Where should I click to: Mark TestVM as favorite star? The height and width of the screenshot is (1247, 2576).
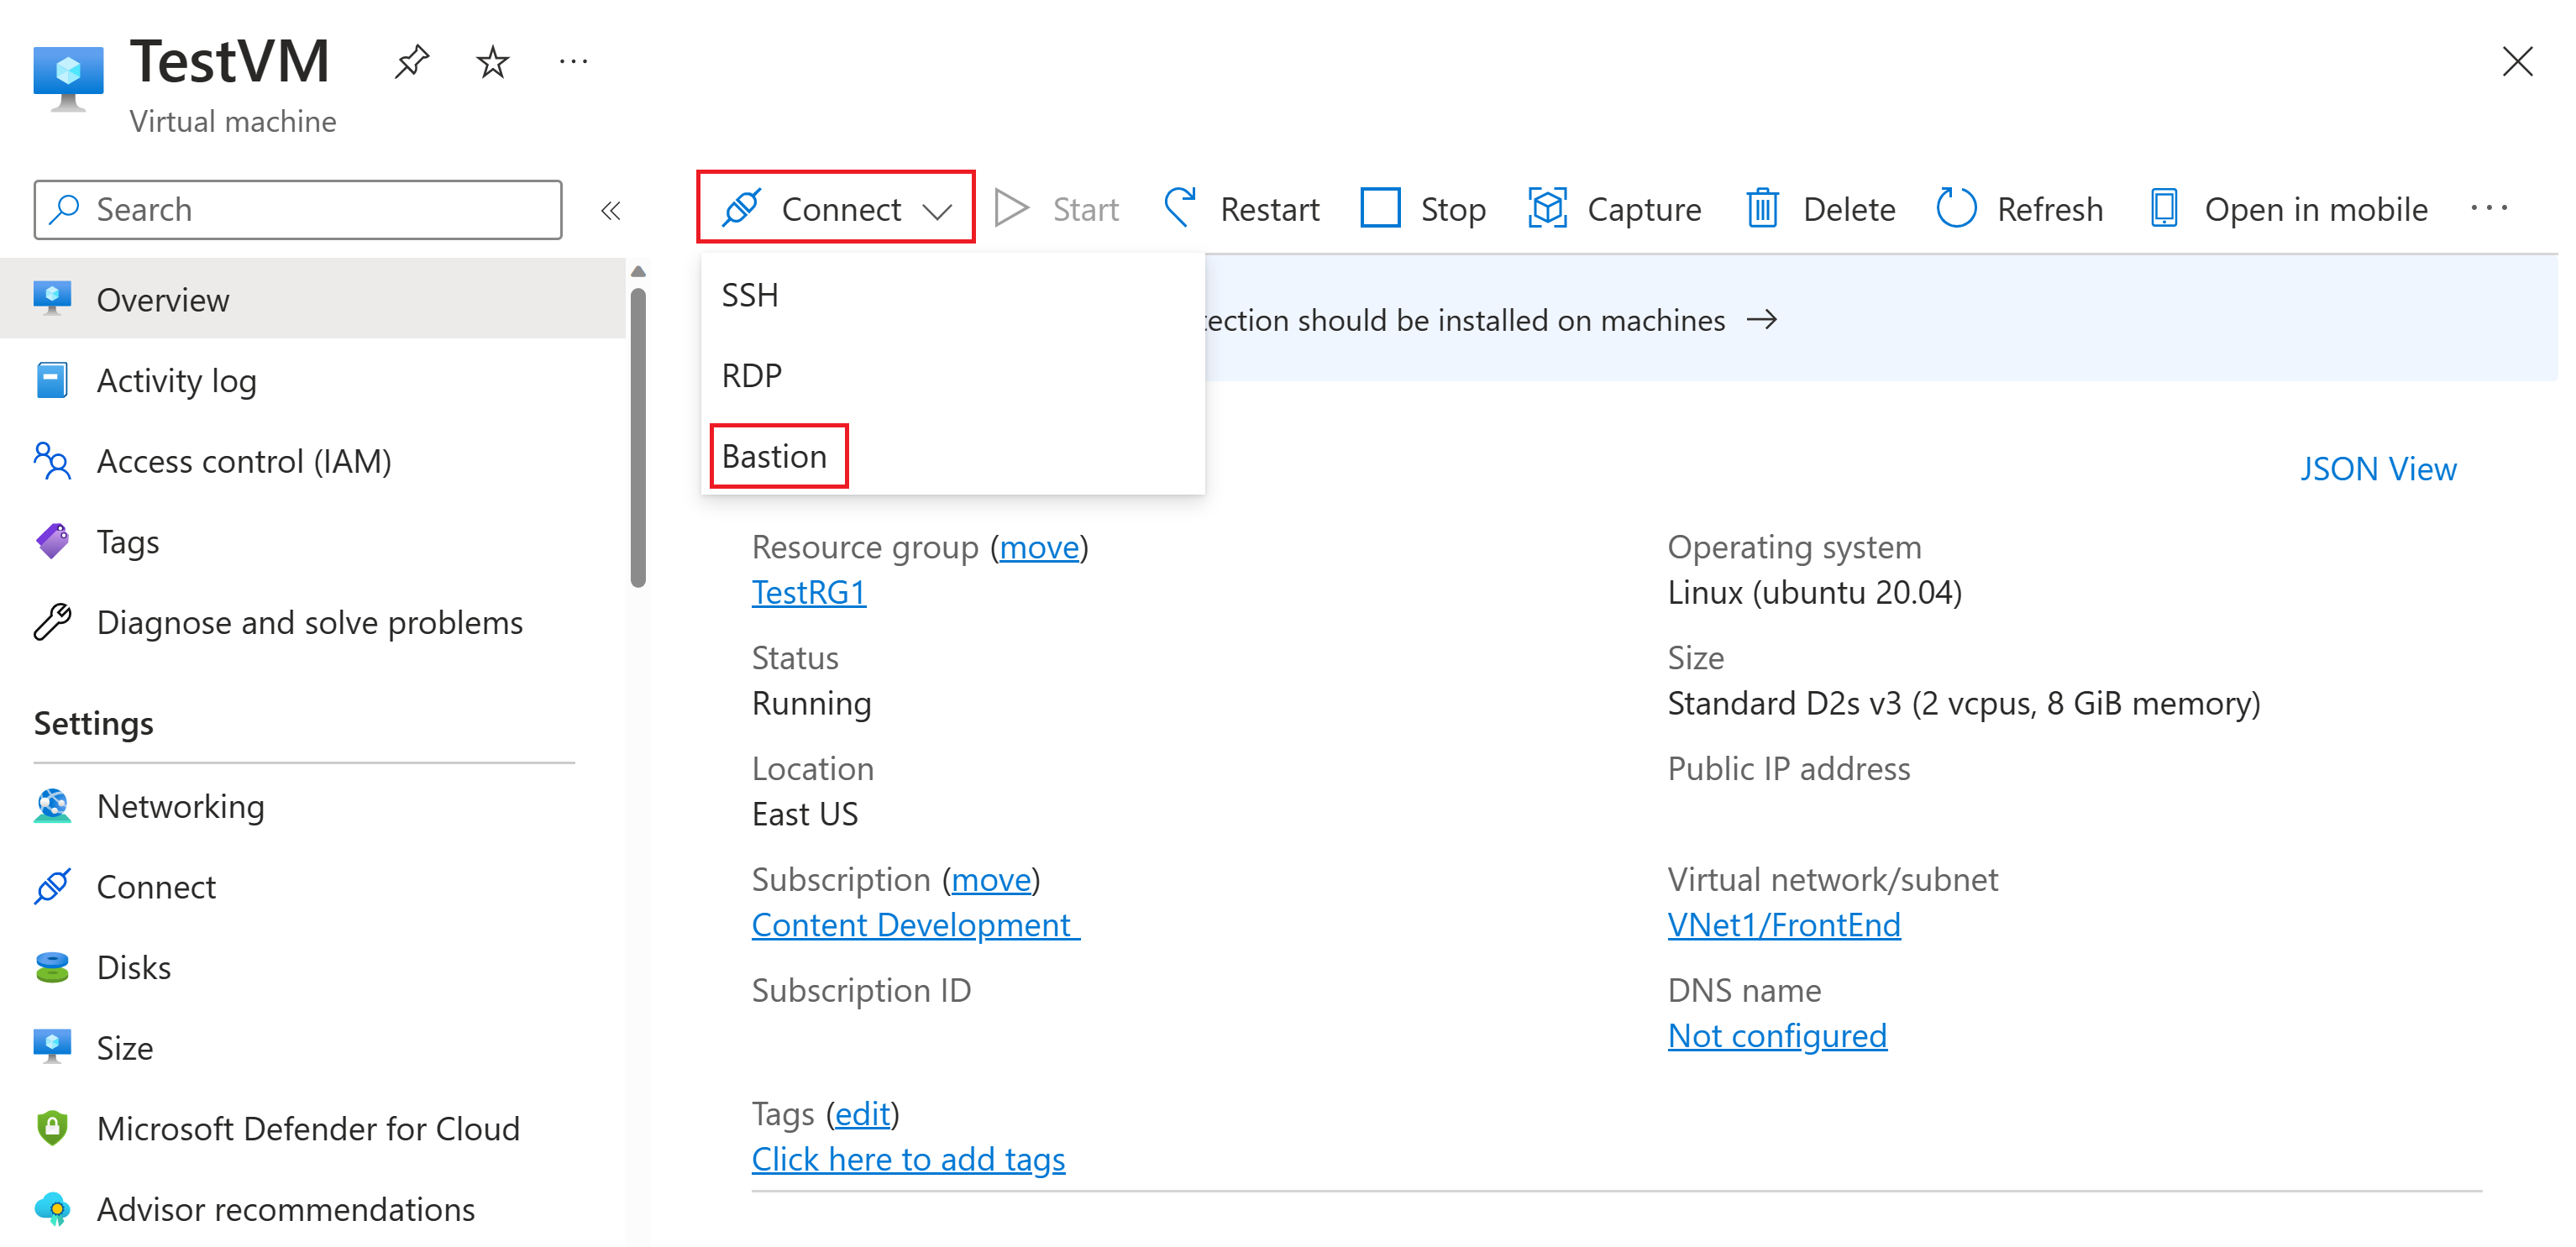tap(492, 62)
